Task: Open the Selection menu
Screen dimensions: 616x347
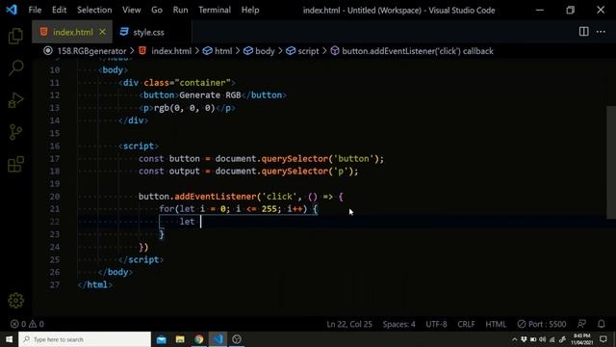Action: pos(94,10)
